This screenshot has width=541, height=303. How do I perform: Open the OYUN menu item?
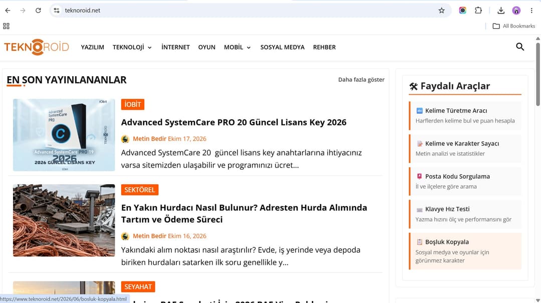207,47
